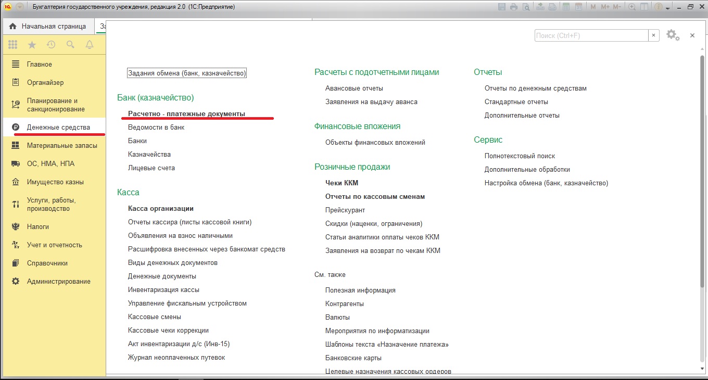Click the M- memory subtract button
Viewport: 708px width, 380px height.
pyautogui.click(x=617, y=7)
